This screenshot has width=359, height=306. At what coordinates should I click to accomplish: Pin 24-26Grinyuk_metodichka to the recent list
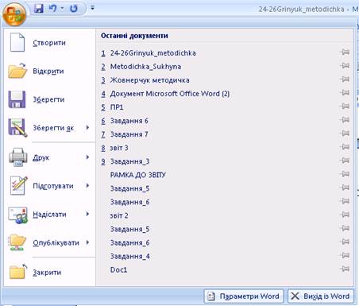pos(345,52)
